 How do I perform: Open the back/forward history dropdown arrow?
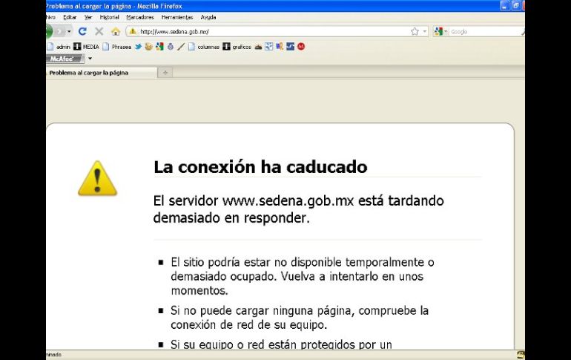(x=70, y=32)
